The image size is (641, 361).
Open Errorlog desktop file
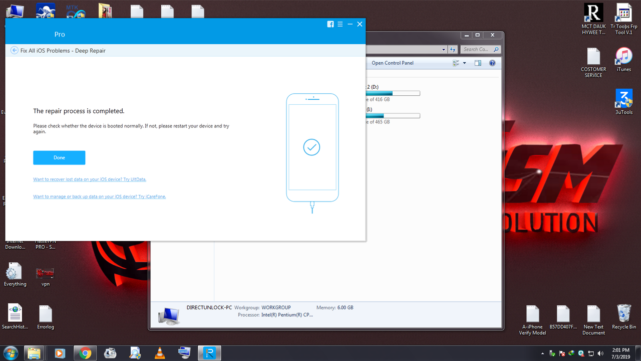46,317
